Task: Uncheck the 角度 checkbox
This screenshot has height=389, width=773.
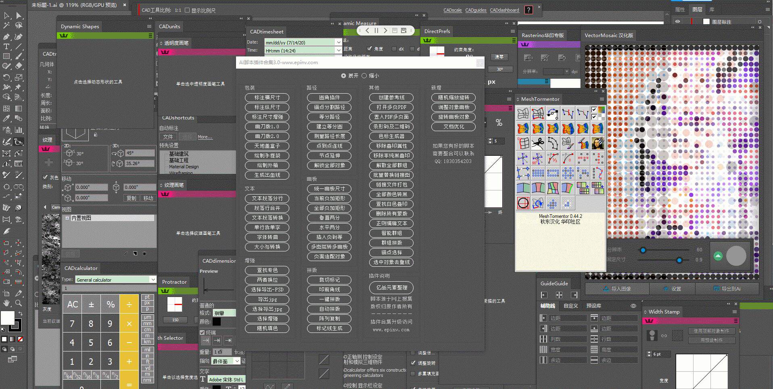Action: (x=370, y=49)
